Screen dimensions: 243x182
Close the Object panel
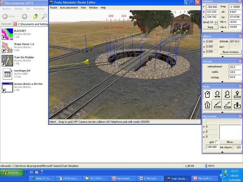[240, 36]
